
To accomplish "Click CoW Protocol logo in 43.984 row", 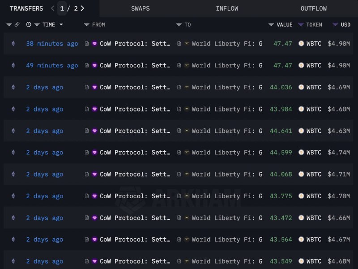I will click(94, 109).
